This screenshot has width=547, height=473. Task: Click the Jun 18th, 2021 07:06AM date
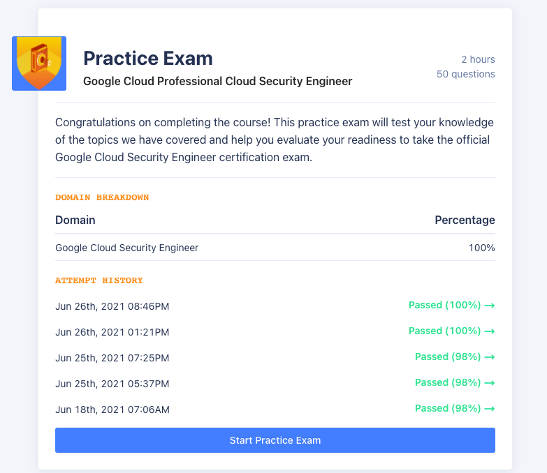pyautogui.click(x=112, y=410)
